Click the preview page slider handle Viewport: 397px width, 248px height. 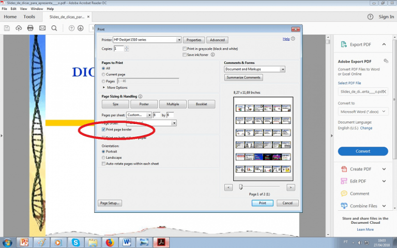click(x=241, y=187)
